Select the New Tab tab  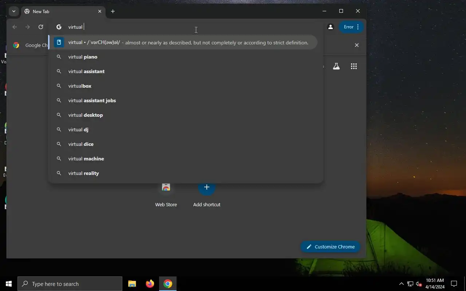pyautogui.click(x=63, y=11)
